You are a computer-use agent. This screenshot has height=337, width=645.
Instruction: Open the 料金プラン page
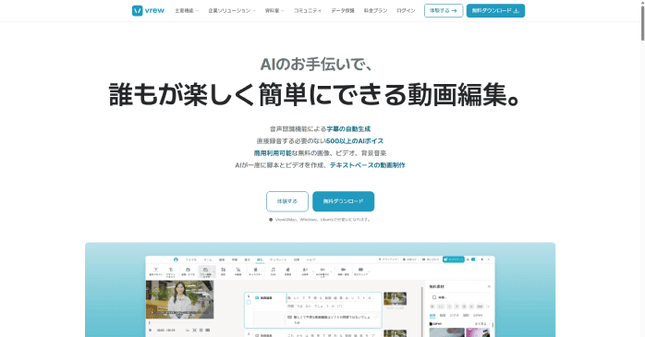[x=375, y=11]
